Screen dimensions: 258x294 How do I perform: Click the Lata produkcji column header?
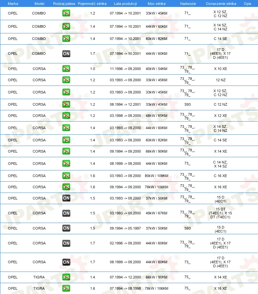tap(125, 4)
